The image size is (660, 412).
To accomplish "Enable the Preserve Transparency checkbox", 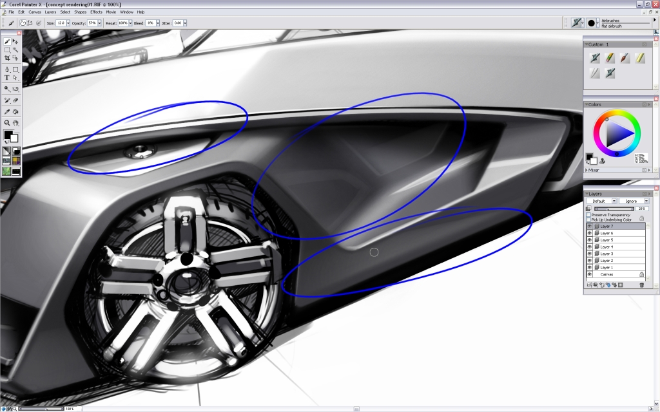I will [588, 215].
